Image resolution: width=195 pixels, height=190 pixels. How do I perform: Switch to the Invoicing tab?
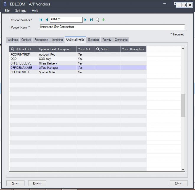57,40
